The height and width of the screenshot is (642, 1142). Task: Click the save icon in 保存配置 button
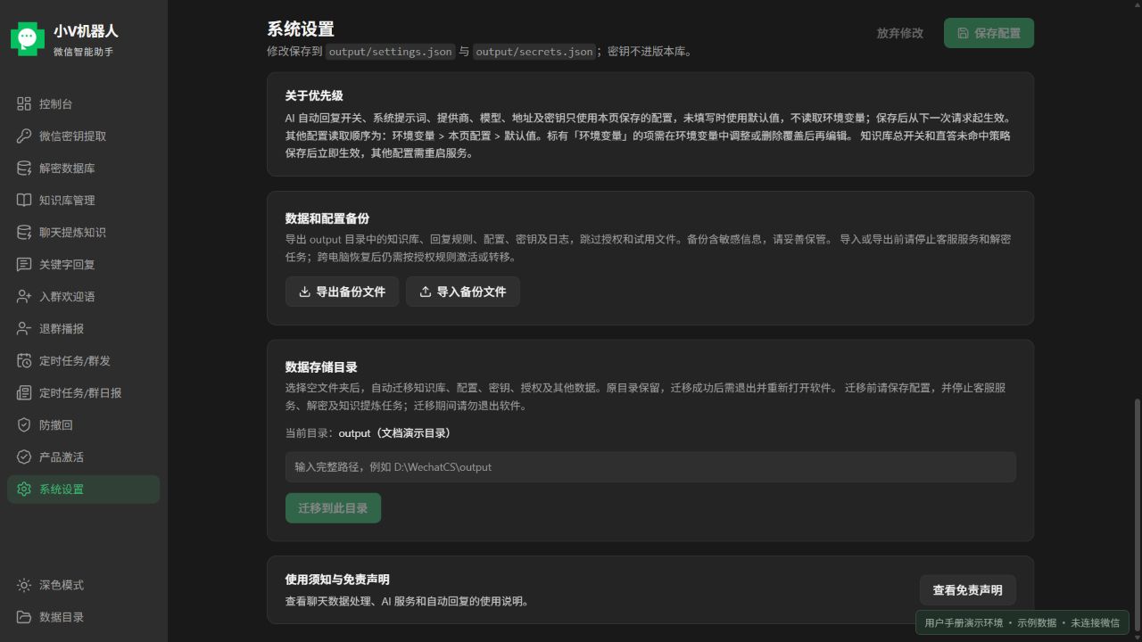(963, 33)
